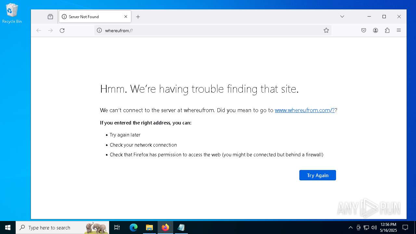Image resolution: width=416 pixels, height=234 pixels.
Task: Open the taskbar clock showing 12:56 PM
Action: (388, 227)
